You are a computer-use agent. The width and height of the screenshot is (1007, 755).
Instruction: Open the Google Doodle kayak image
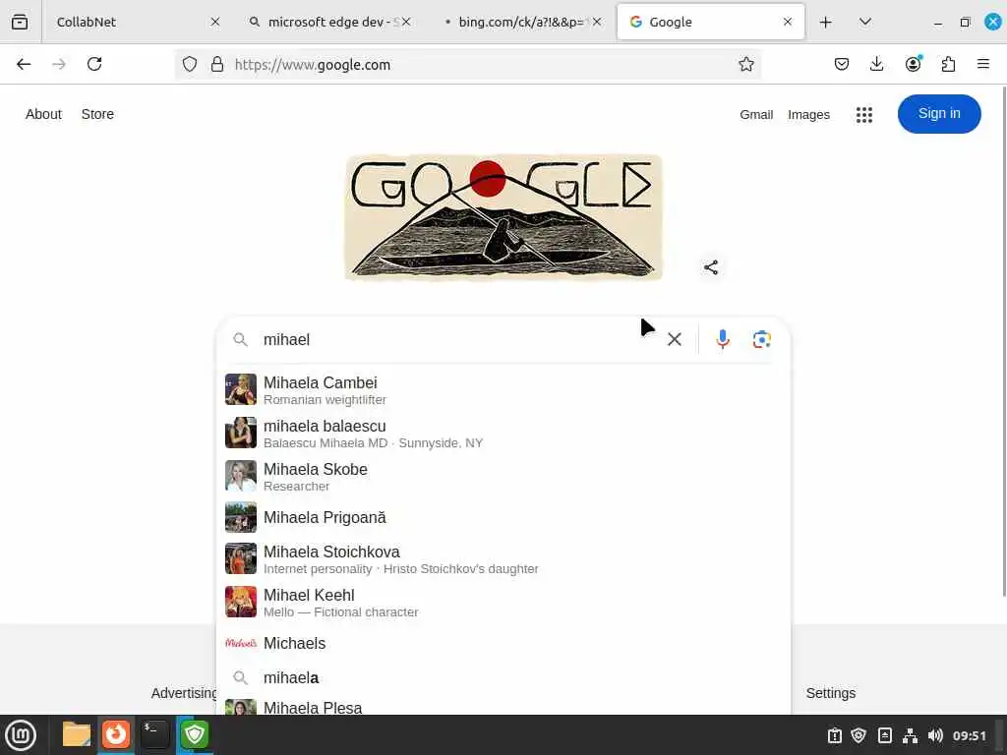(x=503, y=217)
